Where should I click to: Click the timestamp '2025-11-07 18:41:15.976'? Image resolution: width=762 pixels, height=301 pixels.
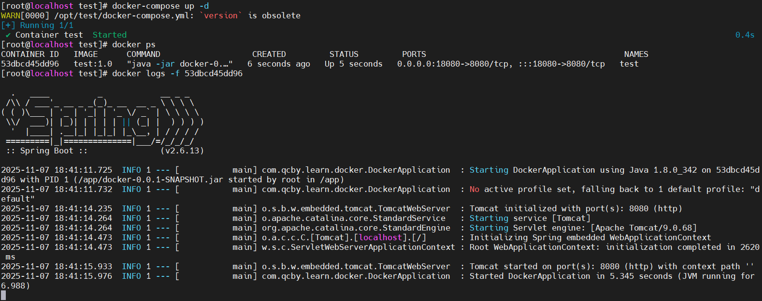(x=57, y=276)
